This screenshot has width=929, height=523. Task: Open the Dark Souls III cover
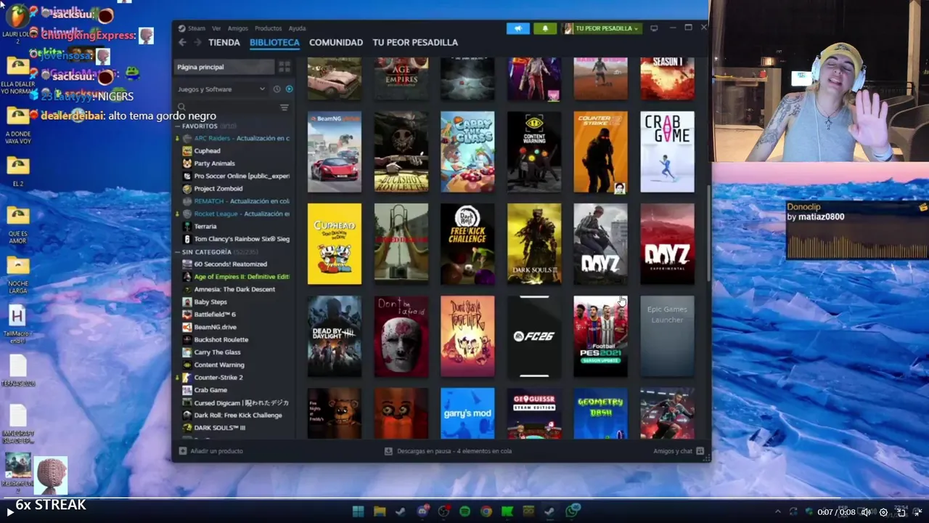pos(534,244)
